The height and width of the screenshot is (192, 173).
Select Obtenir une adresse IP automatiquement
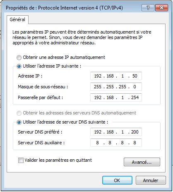coord(19,57)
